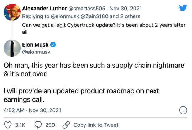Open the Alexander Luthor display name
The width and height of the screenshot is (192, 130).
coord(45,9)
